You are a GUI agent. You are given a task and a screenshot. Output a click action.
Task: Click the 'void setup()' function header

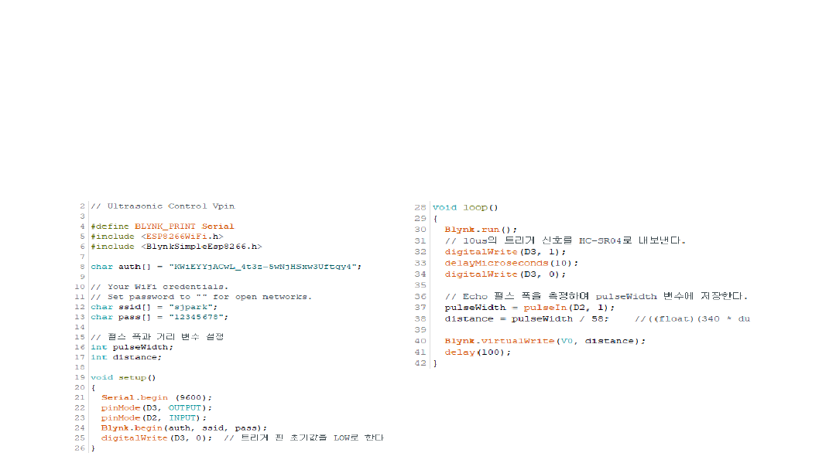click(123, 377)
